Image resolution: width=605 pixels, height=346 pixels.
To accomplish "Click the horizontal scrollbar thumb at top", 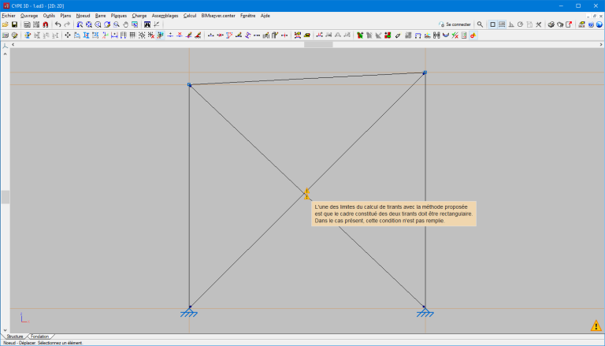I will coord(318,44).
